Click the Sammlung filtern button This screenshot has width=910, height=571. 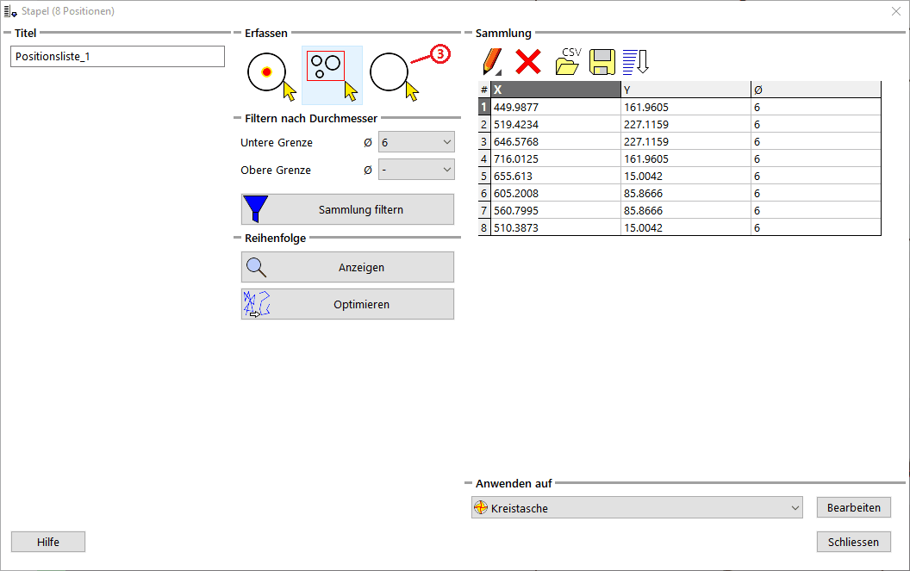tap(347, 209)
